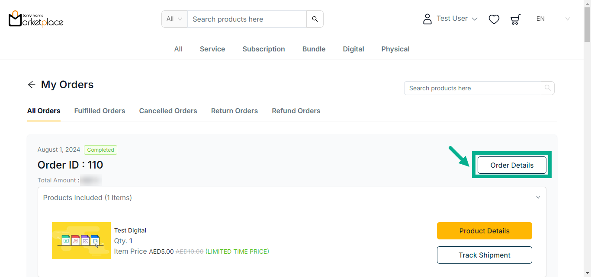
Task: Select Digital in the category menu
Action: coord(353,49)
